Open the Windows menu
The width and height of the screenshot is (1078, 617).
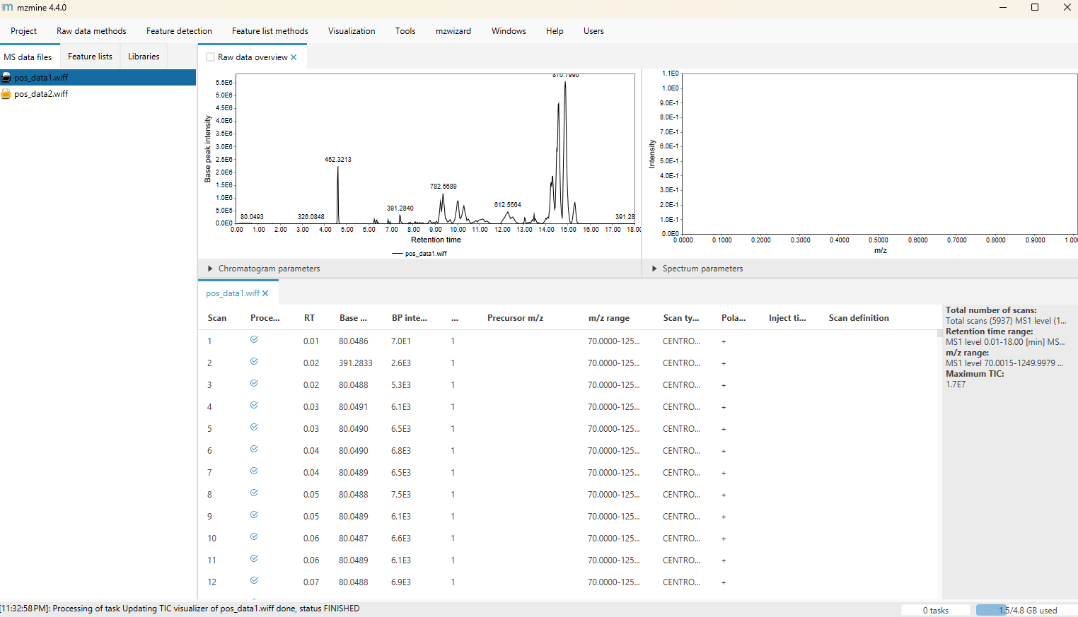pos(509,31)
